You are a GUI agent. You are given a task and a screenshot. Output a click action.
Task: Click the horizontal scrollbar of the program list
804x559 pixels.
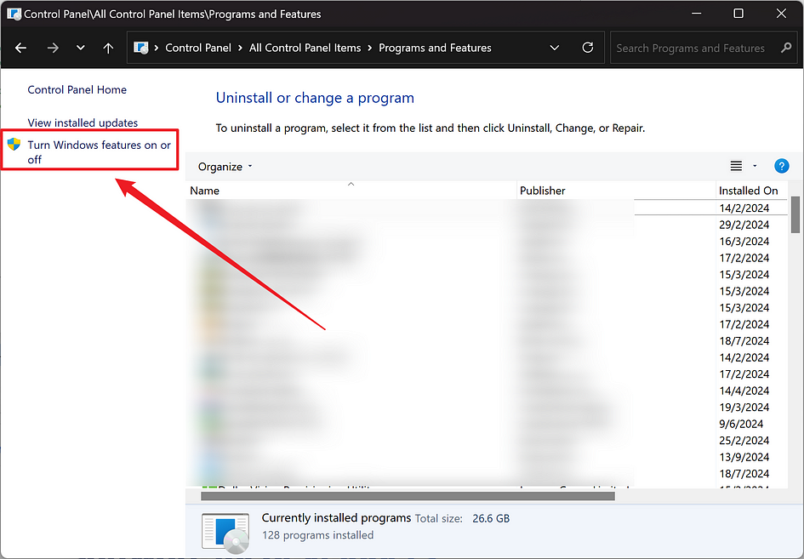pyautogui.click(x=408, y=496)
